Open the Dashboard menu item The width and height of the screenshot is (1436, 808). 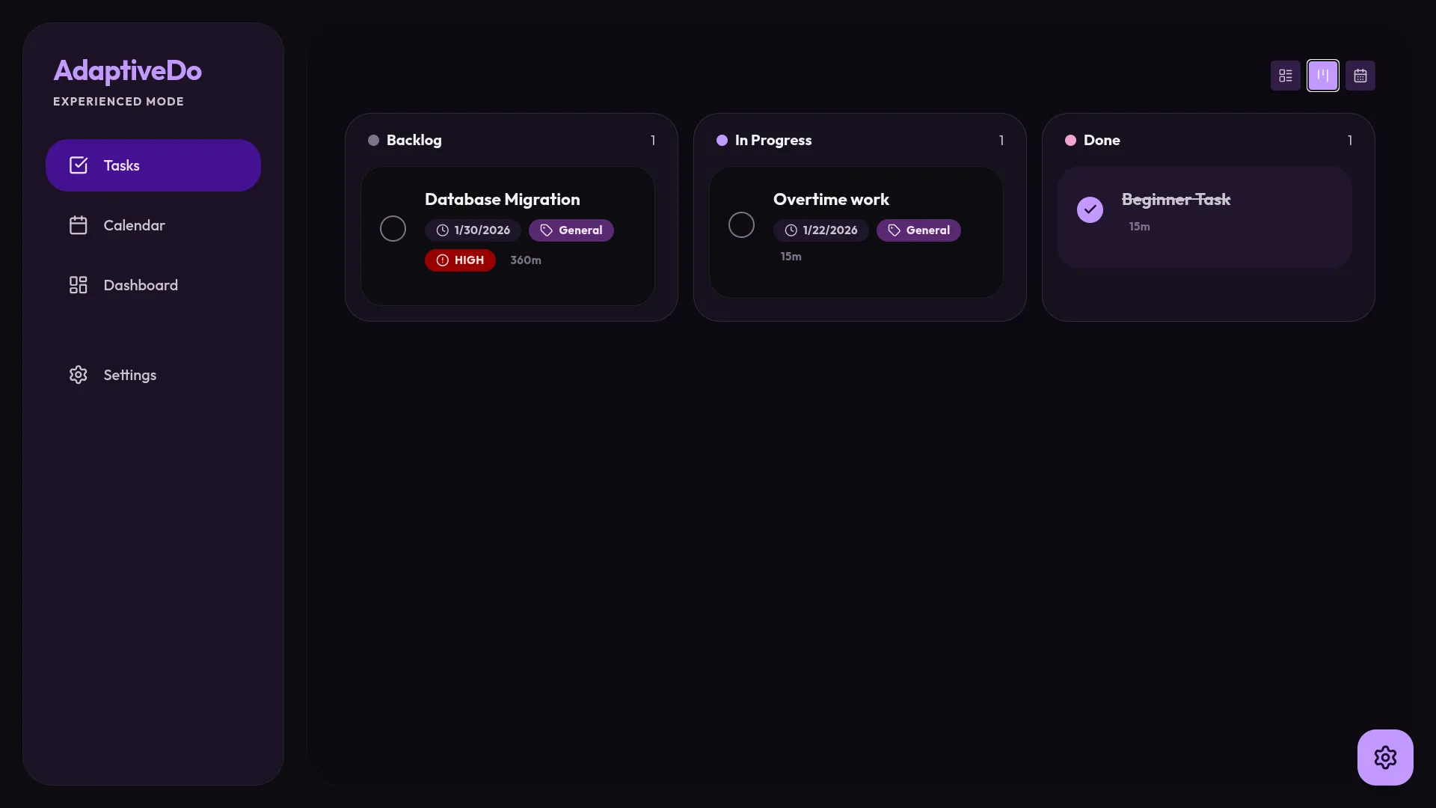141,285
